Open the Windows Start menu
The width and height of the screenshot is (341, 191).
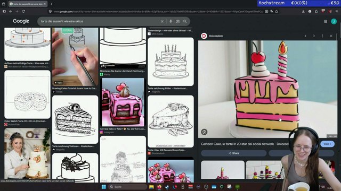click(104, 187)
